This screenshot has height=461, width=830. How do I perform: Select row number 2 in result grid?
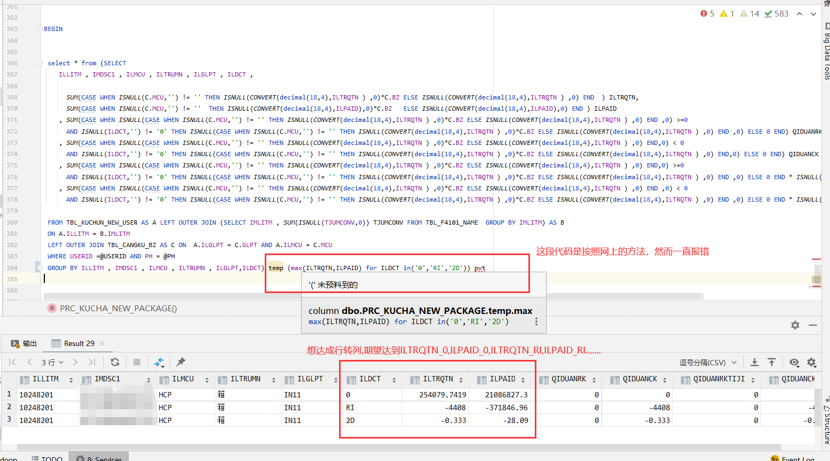click(9, 407)
